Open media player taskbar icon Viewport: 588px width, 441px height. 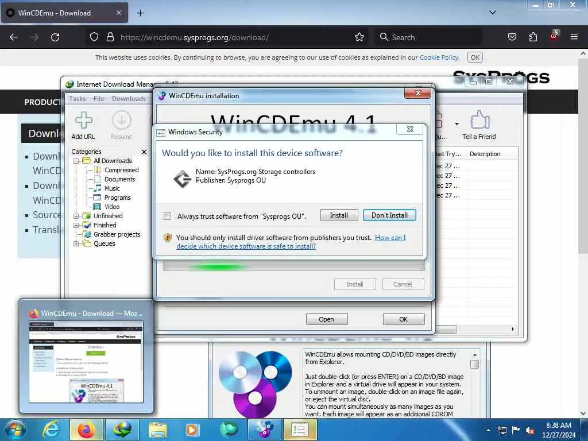point(192,430)
